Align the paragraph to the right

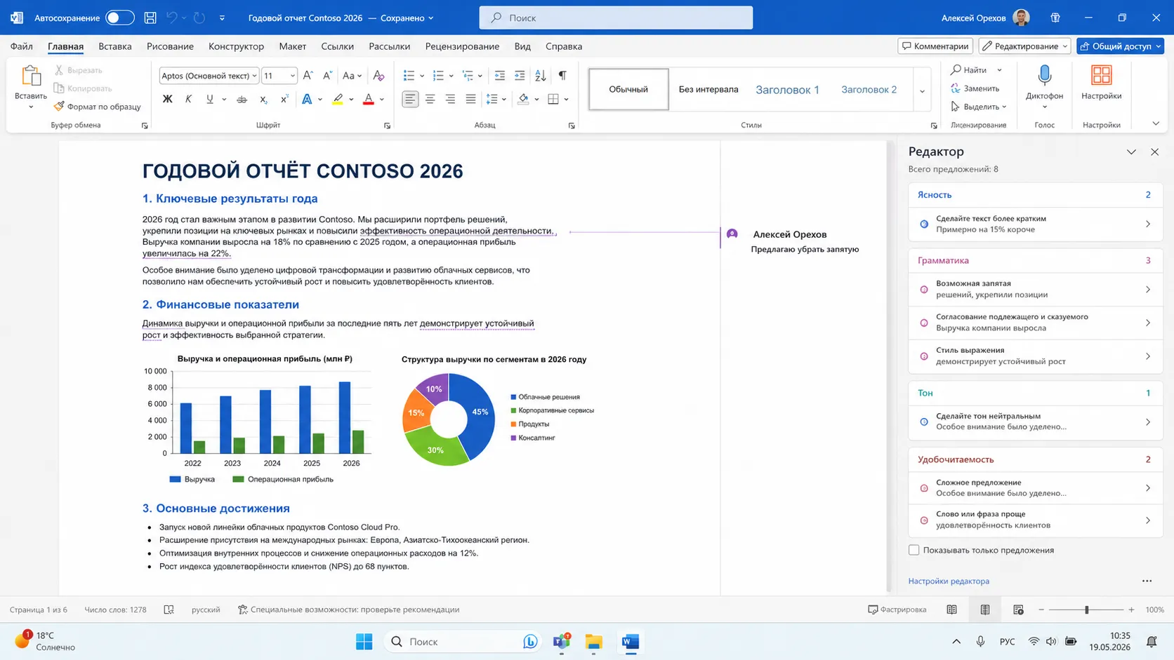tap(450, 100)
